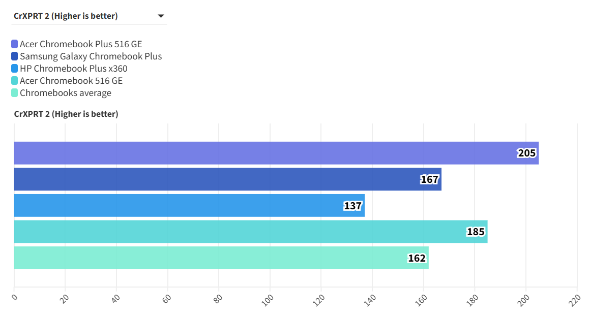The width and height of the screenshot is (589, 317).
Task: Click the chart title above the bars
Action: [x=66, y=114]
